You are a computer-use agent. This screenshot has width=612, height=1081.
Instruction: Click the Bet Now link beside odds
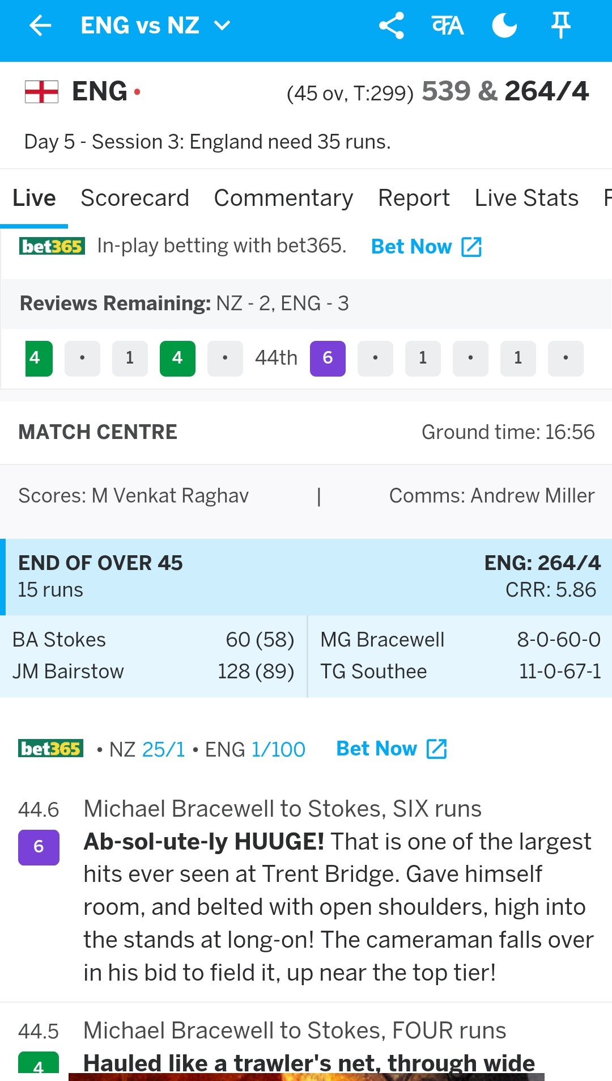(392, 749)
